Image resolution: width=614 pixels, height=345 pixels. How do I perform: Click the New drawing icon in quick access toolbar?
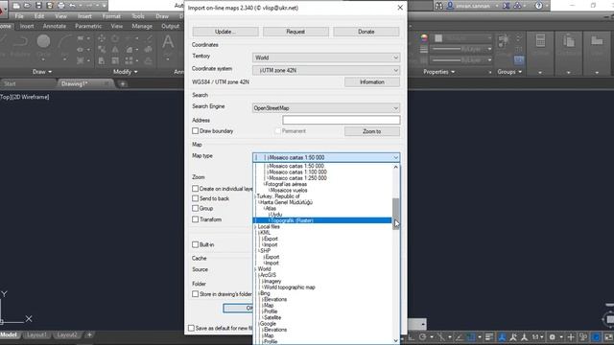point(16,6)
